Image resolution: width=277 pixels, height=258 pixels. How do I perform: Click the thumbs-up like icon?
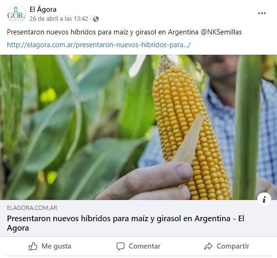click(33, 246)
